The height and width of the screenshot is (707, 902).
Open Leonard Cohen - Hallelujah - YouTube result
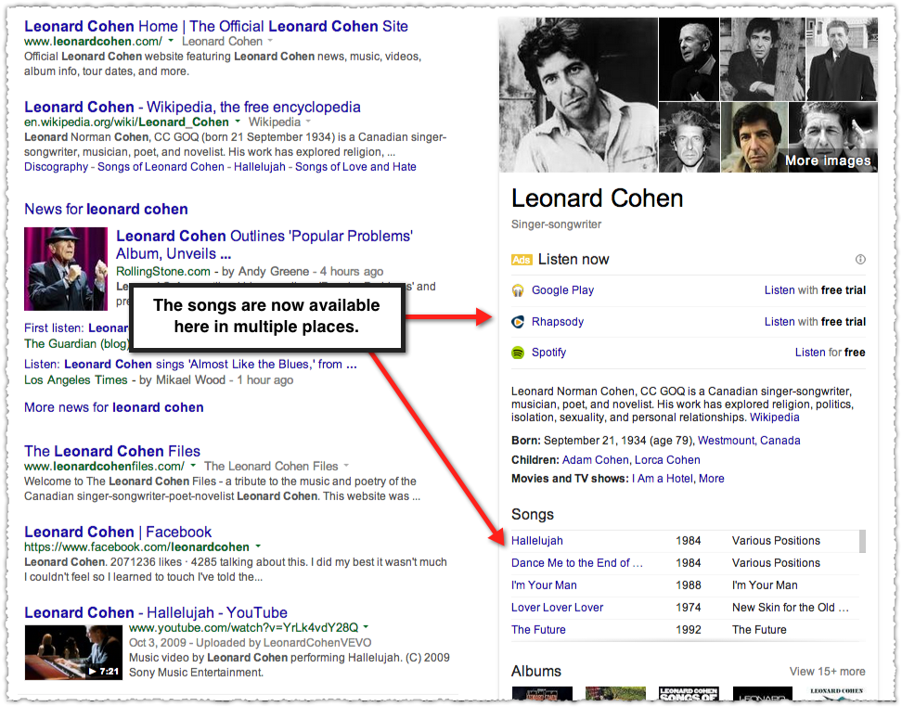[x=156, y=612]
